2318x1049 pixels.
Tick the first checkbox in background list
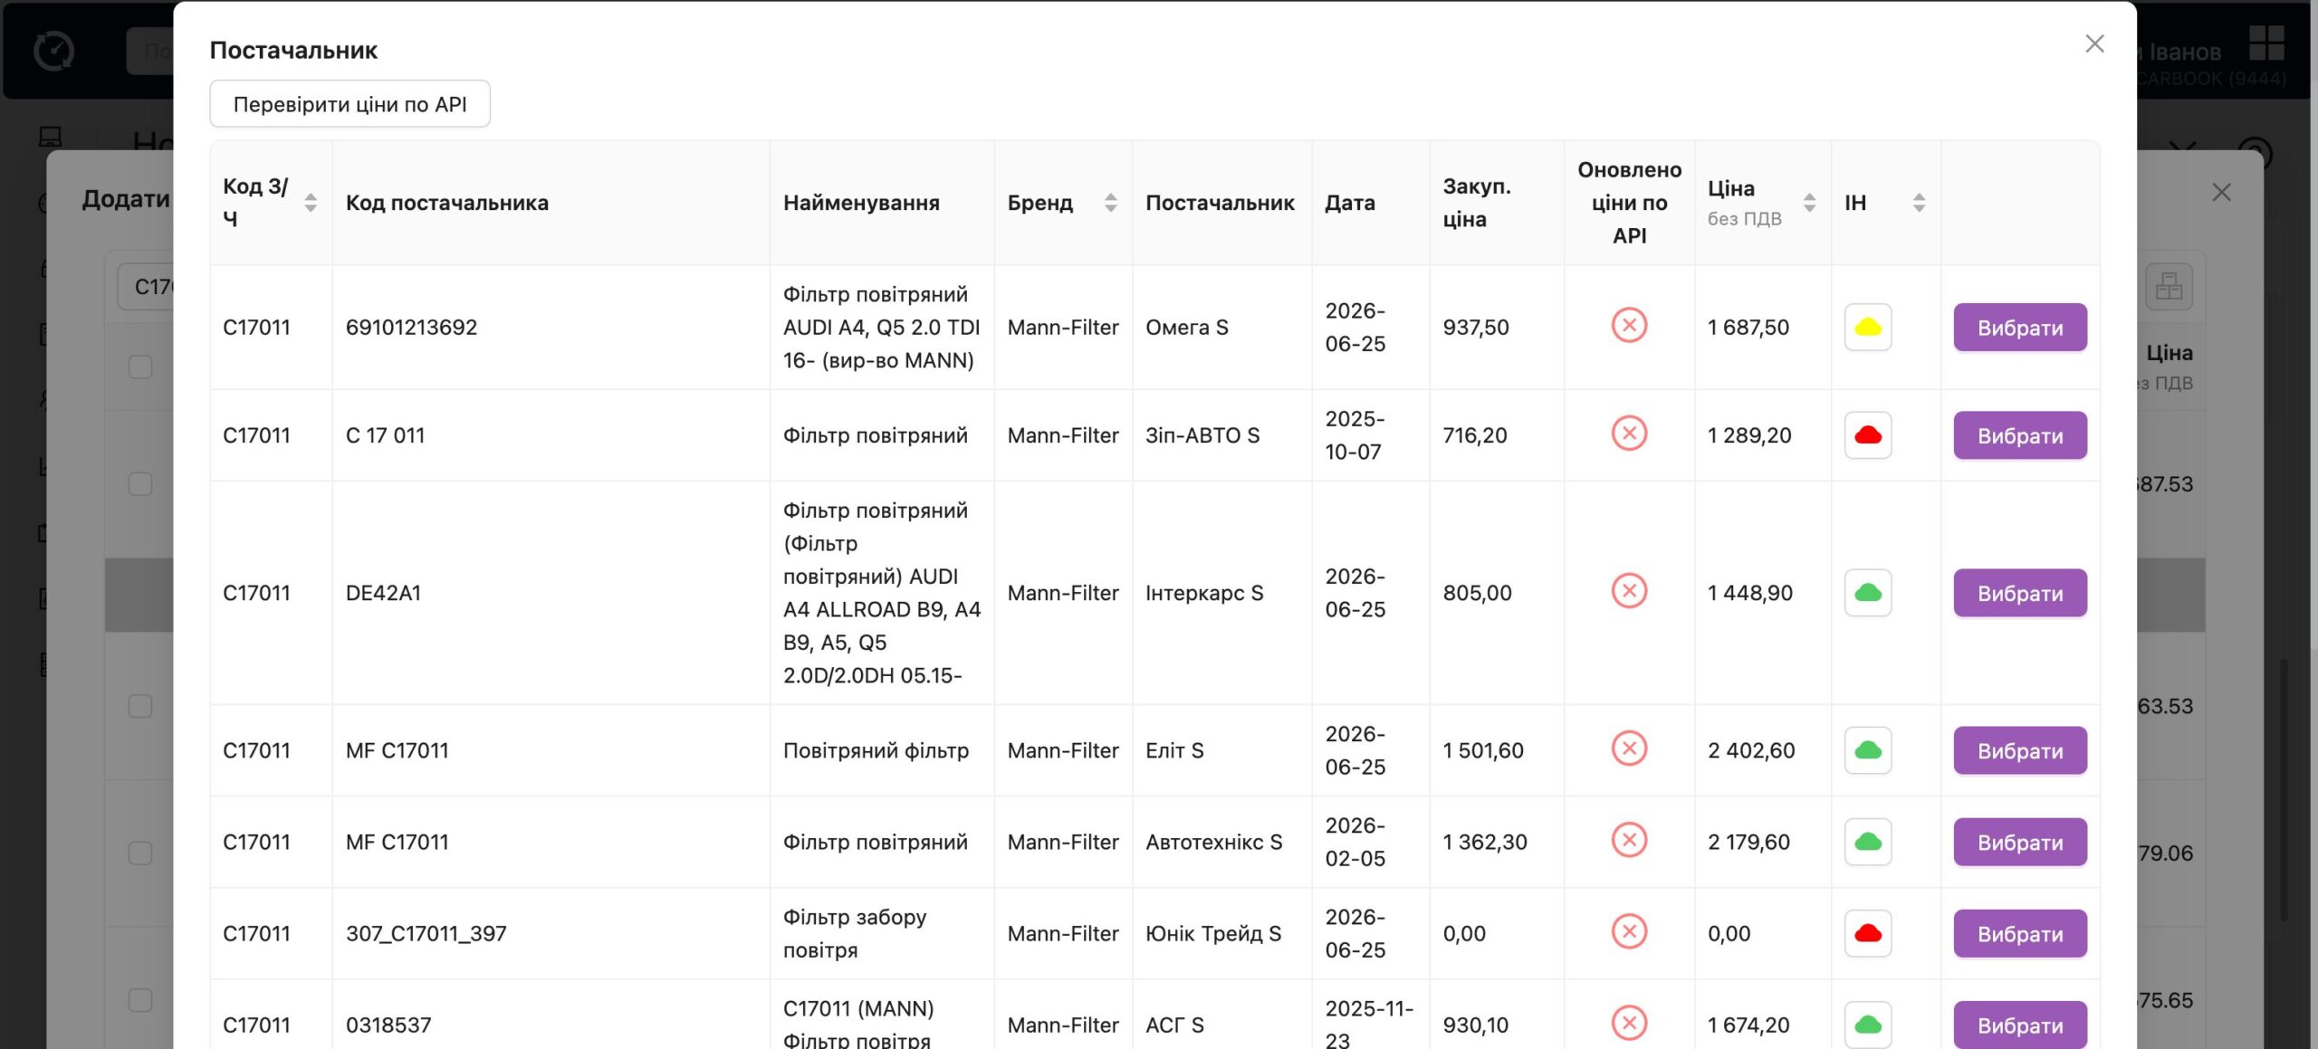click(140, 367)
